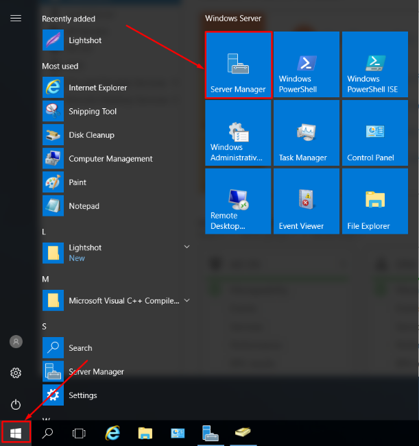Open Lightshot under Recently added

pyautogui.click(x=116, y=40)
